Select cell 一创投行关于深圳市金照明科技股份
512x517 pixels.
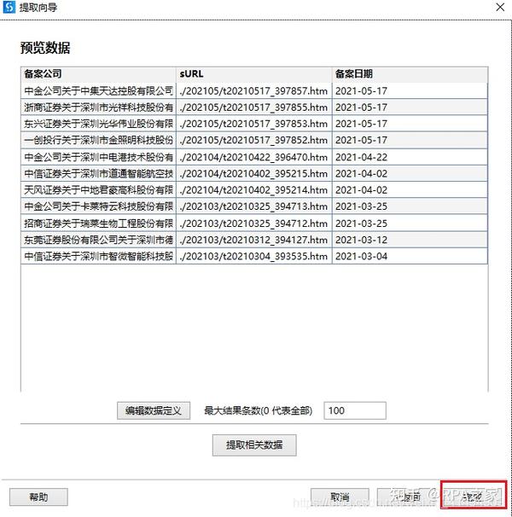point(98,140)
